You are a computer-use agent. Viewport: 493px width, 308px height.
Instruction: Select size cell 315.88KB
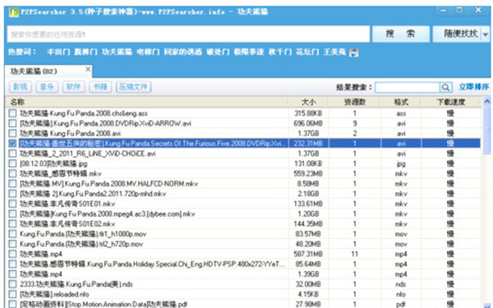308,113
